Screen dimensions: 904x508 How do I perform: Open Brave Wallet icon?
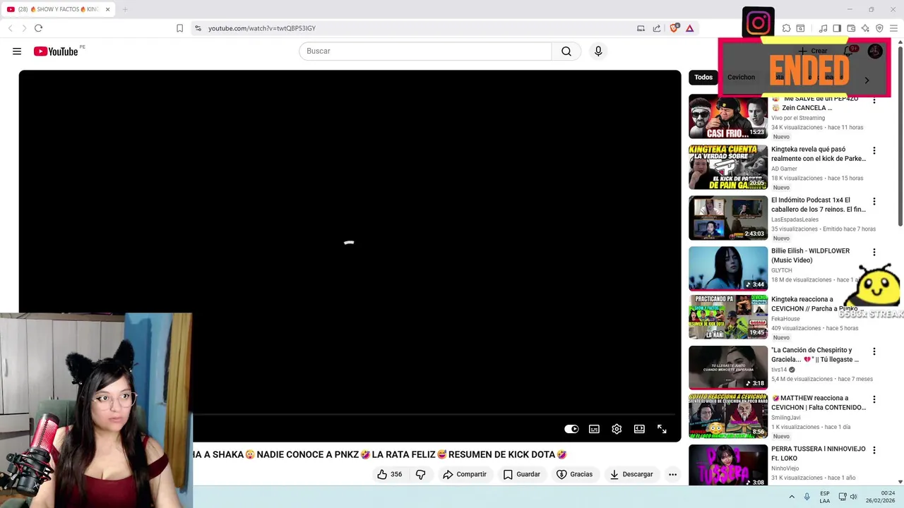(851, 28)
